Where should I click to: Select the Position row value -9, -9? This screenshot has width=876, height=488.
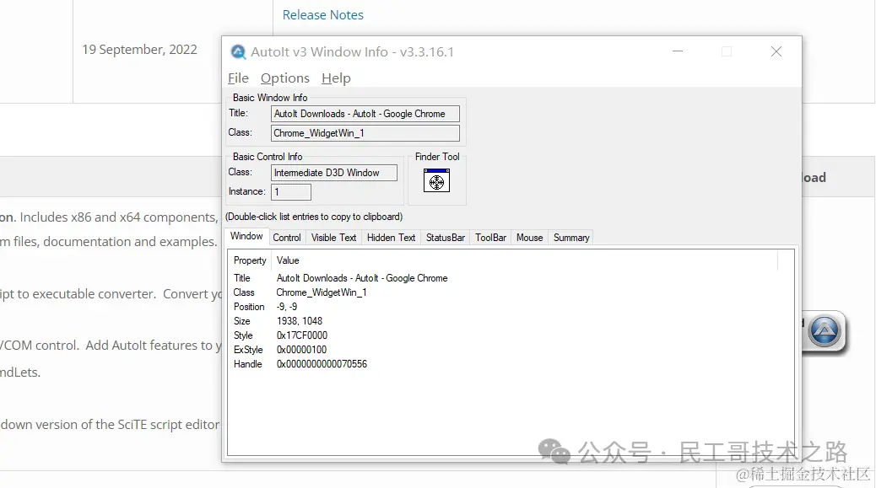[287, 307]
